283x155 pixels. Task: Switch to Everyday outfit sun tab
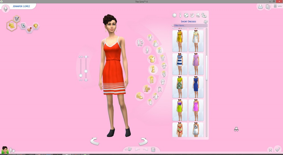175,15
